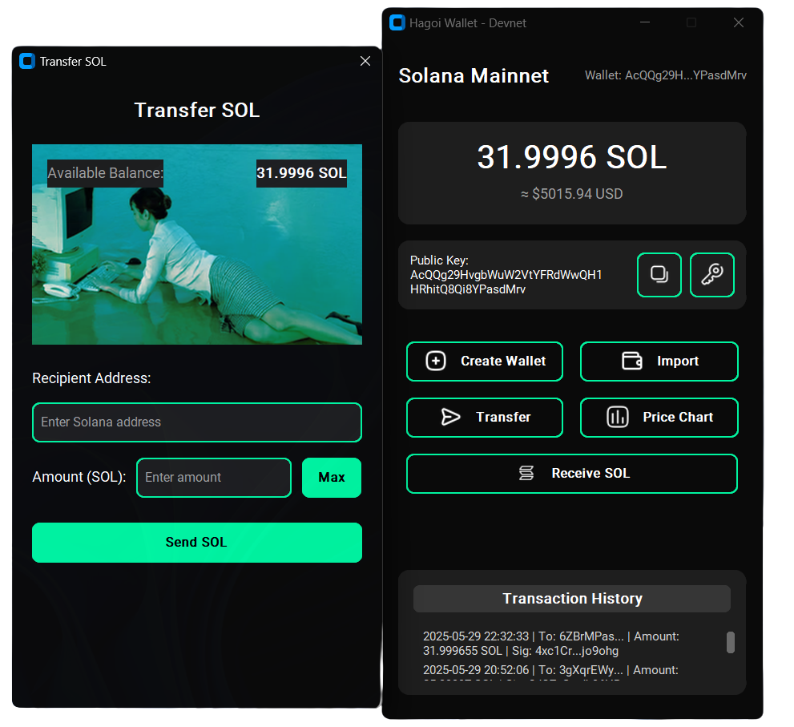Click the Transfer SOL heading
Viewport: 794px width, 727px height.
[x=197, y=110]
